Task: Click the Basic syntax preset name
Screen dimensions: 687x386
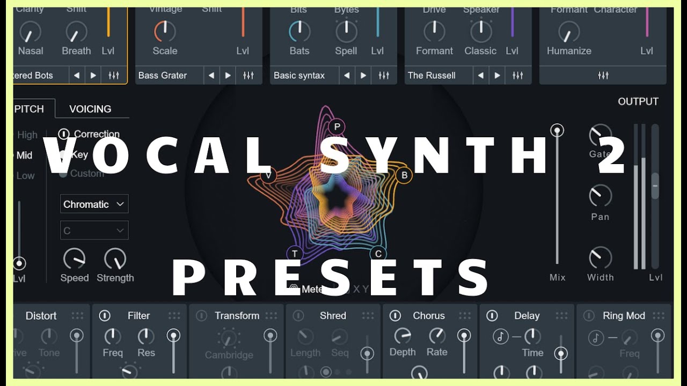Action: 299,76
